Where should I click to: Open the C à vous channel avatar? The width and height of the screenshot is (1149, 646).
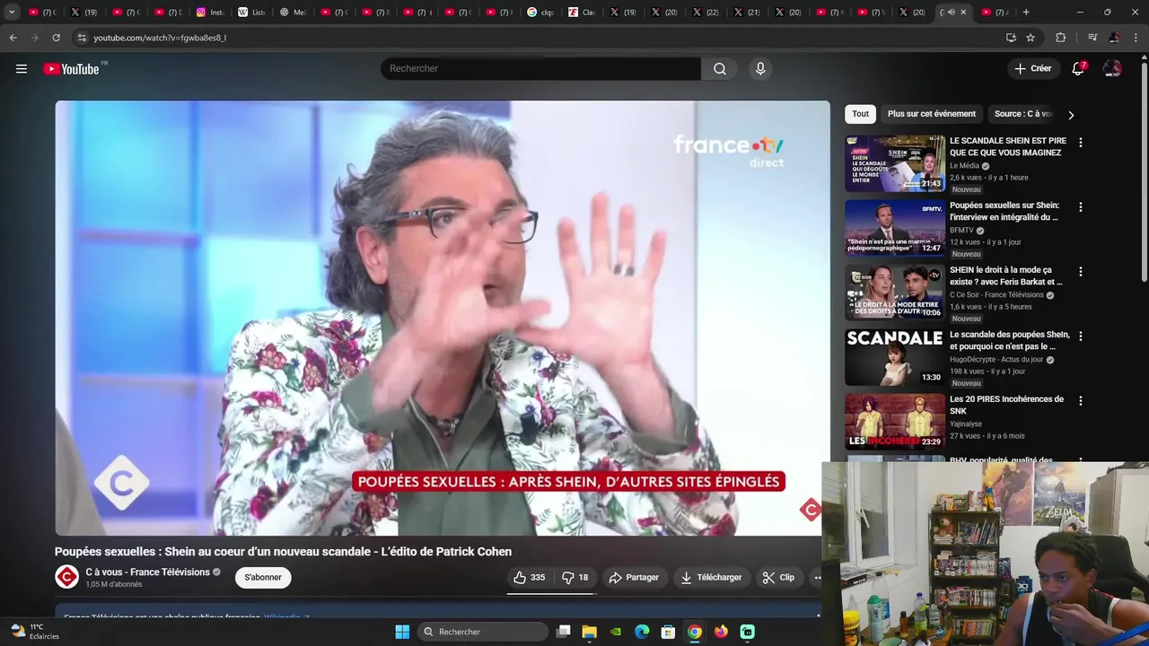67,577
